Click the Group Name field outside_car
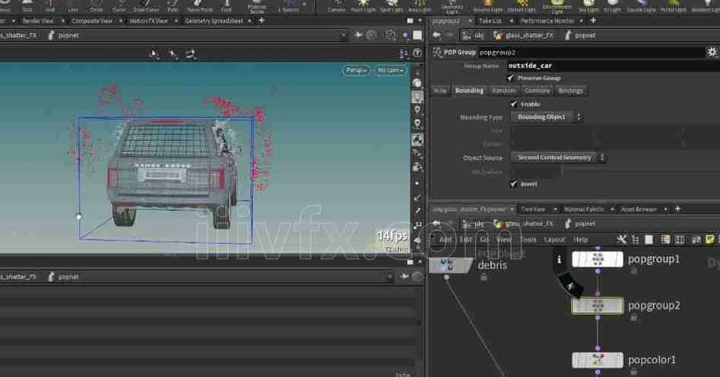The height and width of the screenshot is (377, 720). point(613,65)
